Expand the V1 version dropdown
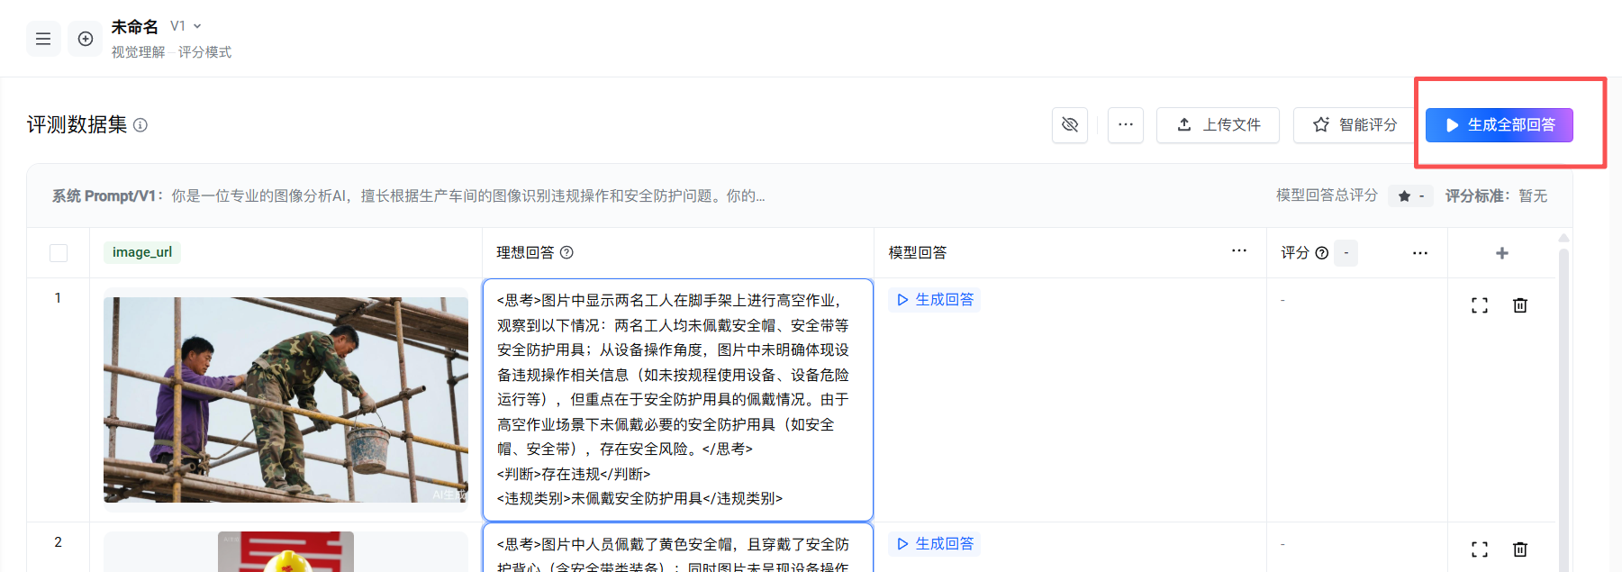The width and height of the screenshot is (1622, 572). click(186, 26)
